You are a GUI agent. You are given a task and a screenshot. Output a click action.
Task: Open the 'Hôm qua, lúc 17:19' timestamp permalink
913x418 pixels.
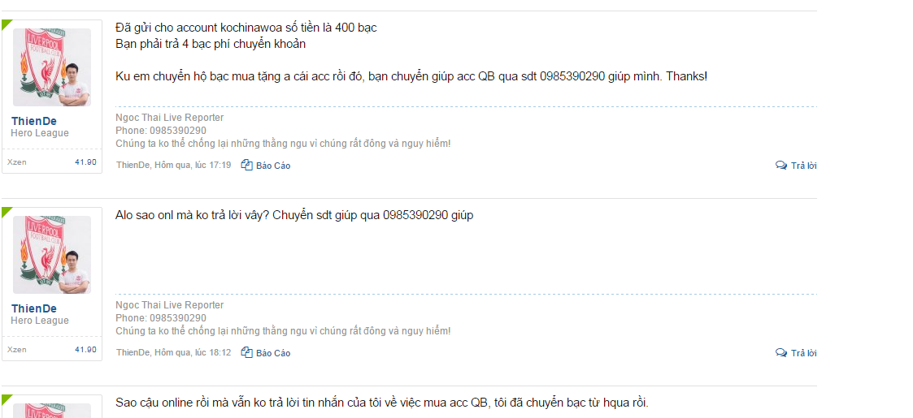coord(193,165)
